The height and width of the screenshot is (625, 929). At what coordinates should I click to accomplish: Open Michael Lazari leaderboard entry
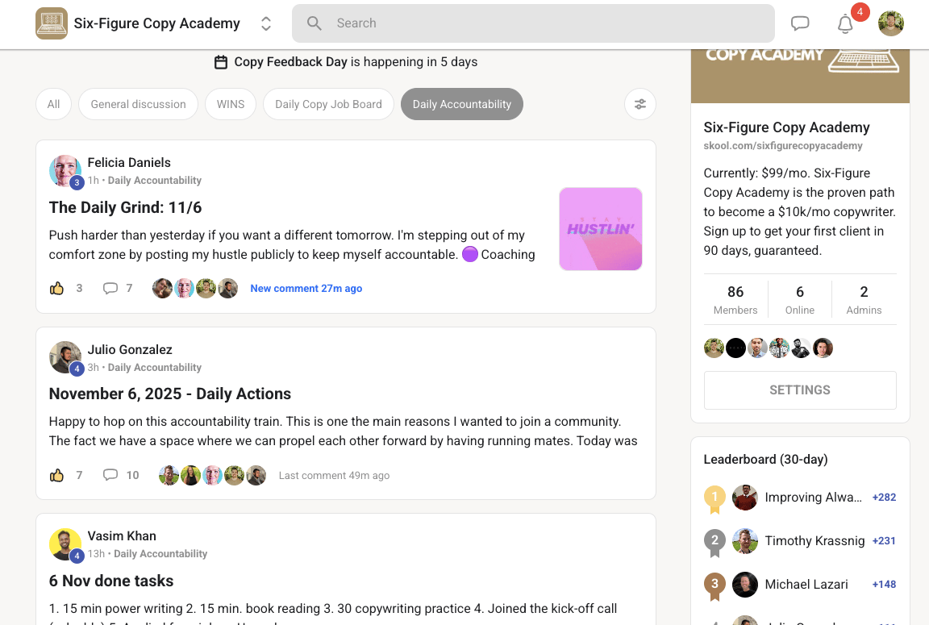click(x=806, y=584)
